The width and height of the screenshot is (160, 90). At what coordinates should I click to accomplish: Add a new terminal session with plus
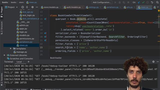click(x=28, y=62)
